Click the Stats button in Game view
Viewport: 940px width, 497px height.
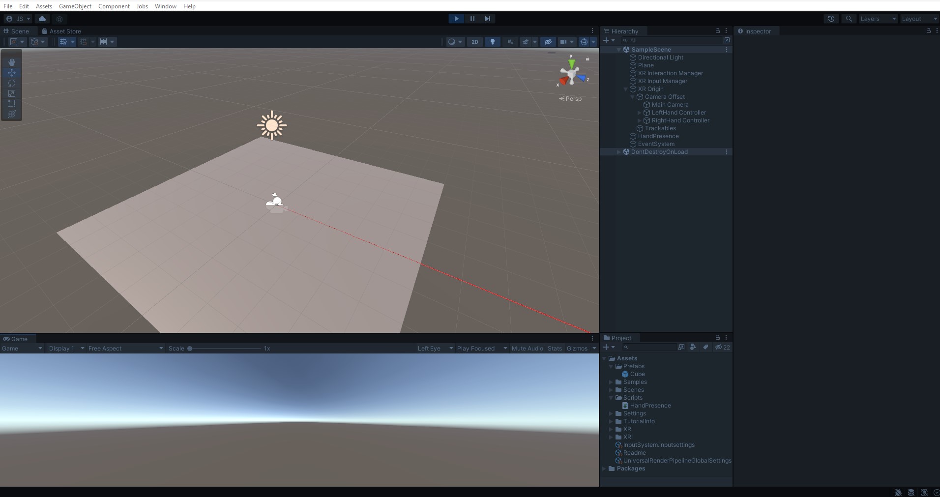point(554,348)
